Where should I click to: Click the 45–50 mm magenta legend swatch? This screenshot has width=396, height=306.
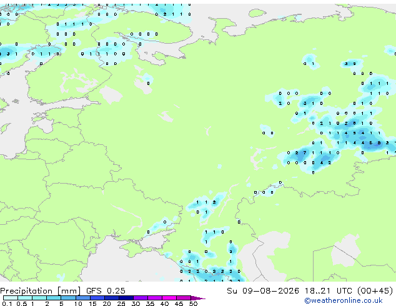[184, 298]
